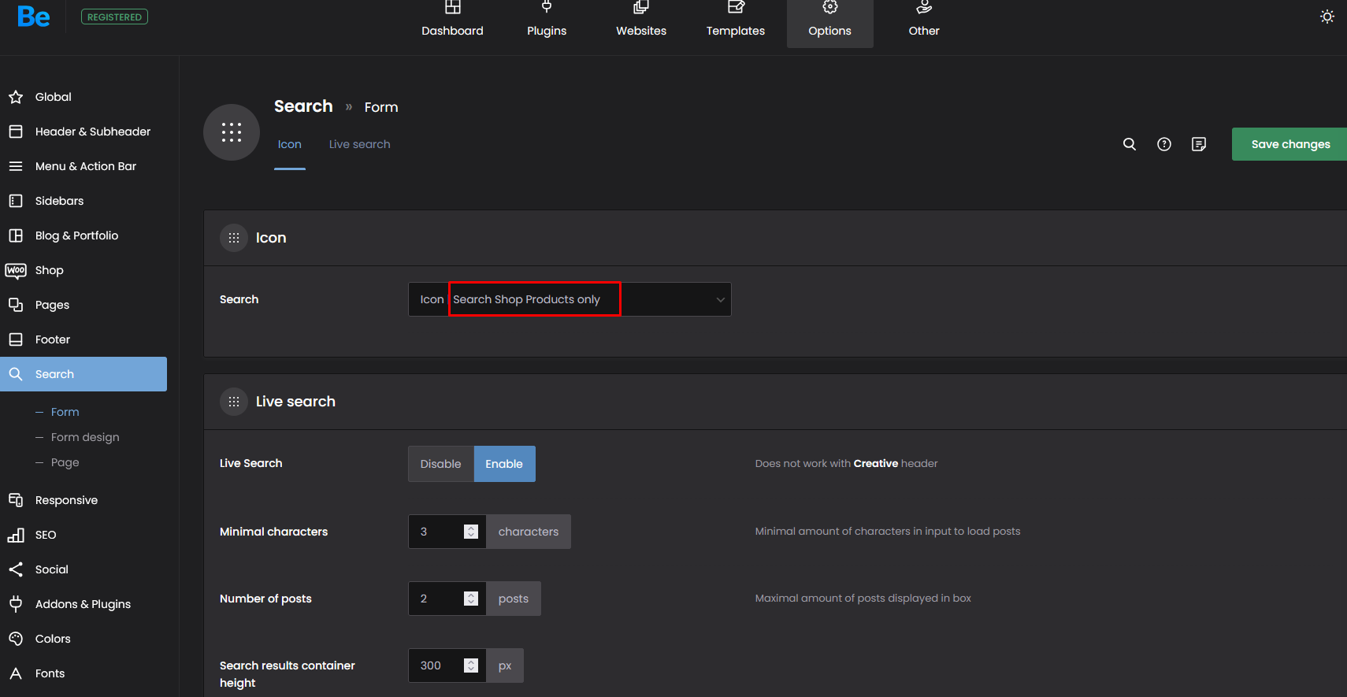The height and width of the screenshot is (697, 1347).
Task: Click the REGISTERED badge
Action: (x=114, y=17)
